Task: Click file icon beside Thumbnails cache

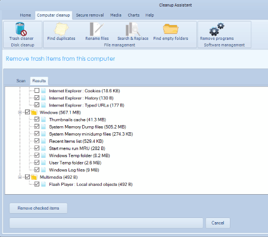Action: (x=43, y=120)
